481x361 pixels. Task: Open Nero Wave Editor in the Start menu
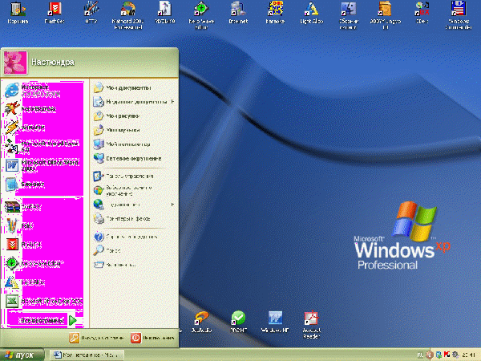(43, 263)
